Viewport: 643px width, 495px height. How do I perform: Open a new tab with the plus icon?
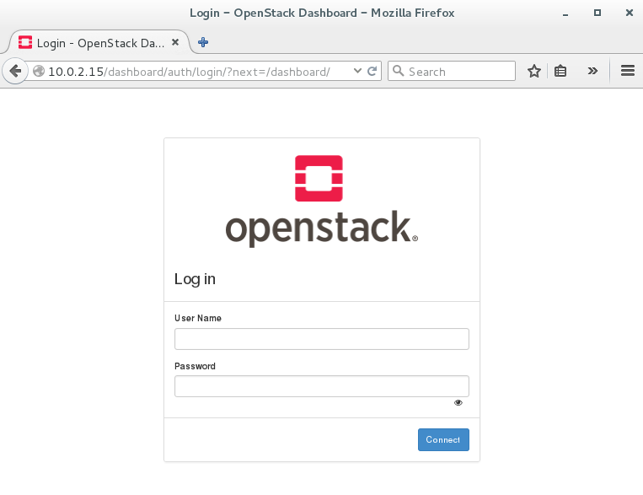(x=203, y=42)
